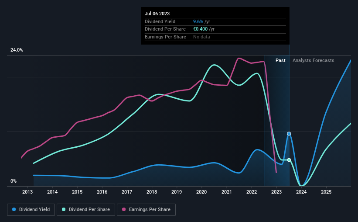Select the blue Dividend Yield data point marker
This screenshot has height=222, width=358.
click(289, 134)
